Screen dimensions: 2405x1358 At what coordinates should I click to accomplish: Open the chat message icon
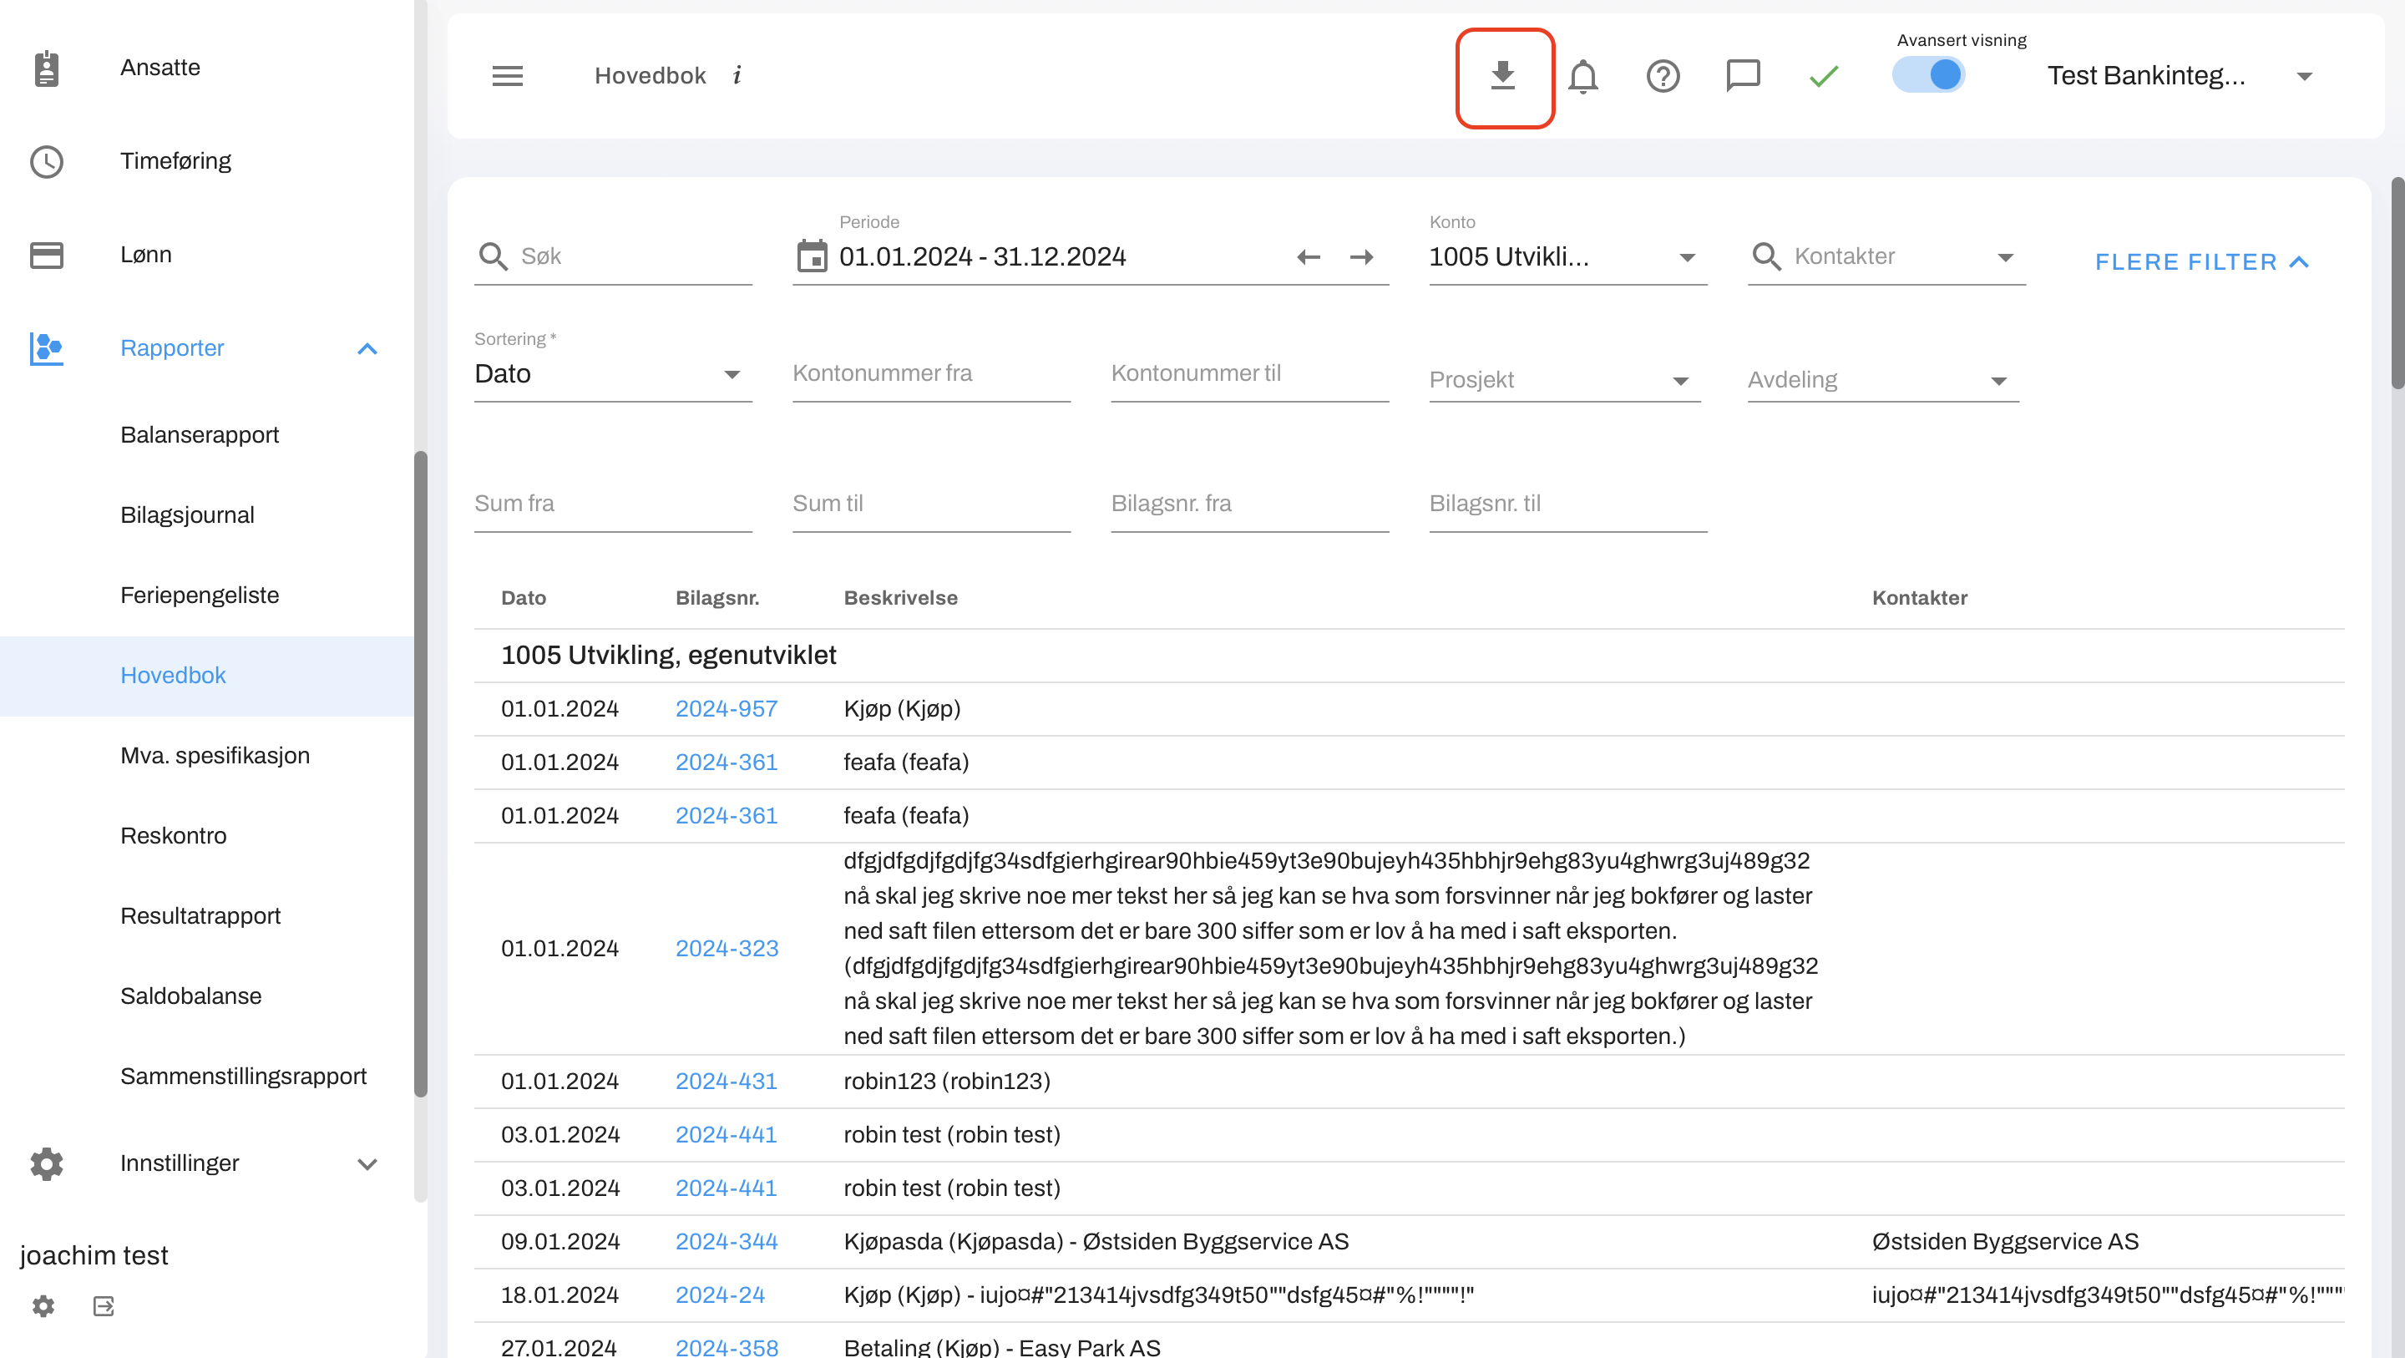coord(1742,76)
